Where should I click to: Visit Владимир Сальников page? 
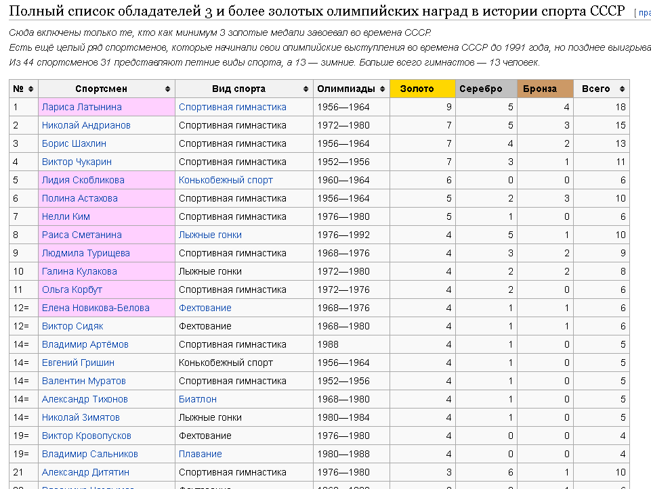coord(89,453)
